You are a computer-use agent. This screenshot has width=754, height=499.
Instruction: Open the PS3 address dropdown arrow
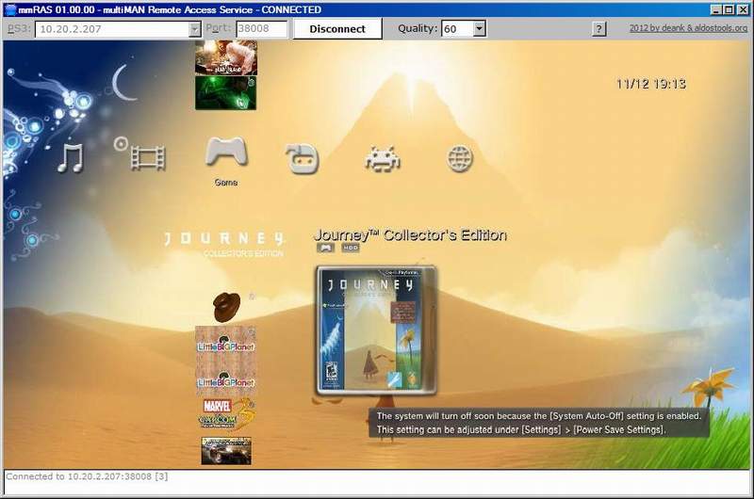(x=194, y=29)
